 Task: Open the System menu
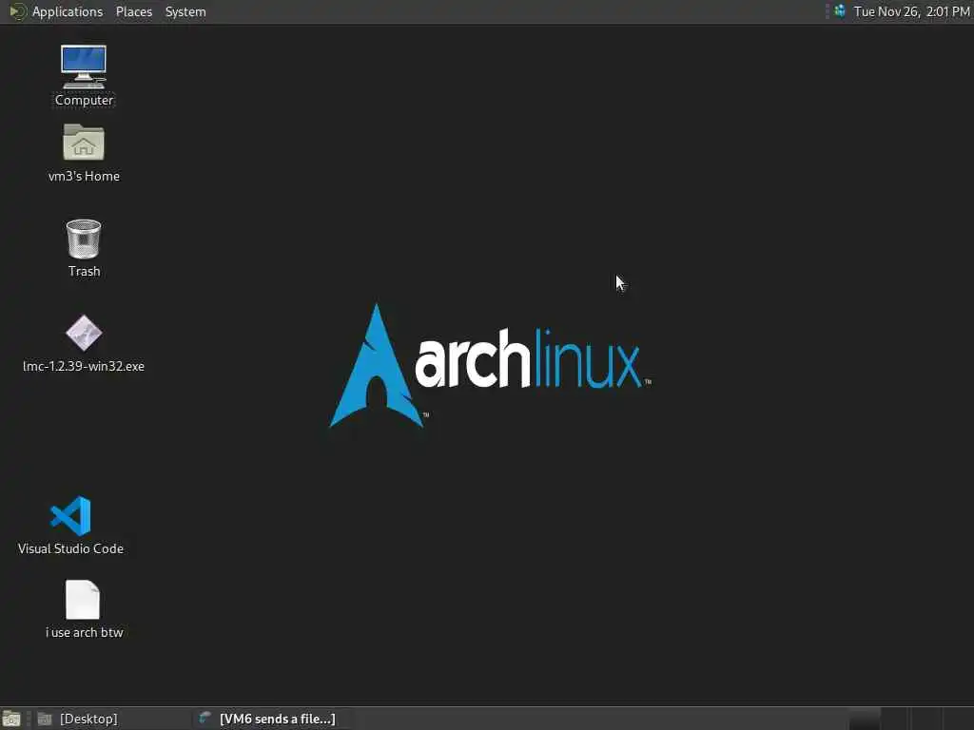[x=185, y=11]
